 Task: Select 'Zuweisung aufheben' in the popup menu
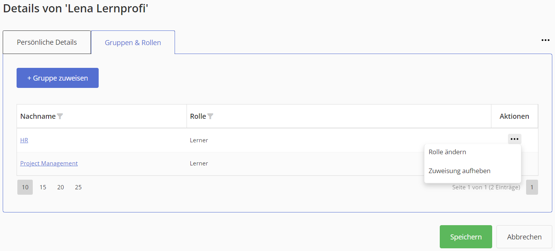coord(459,171)
